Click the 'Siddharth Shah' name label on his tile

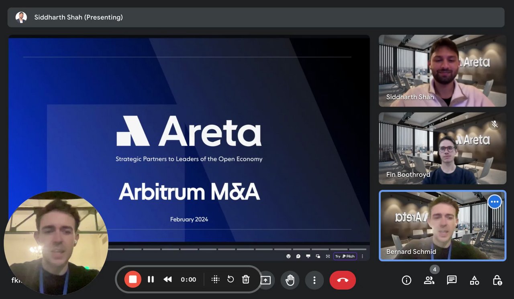tap(410, 97)
